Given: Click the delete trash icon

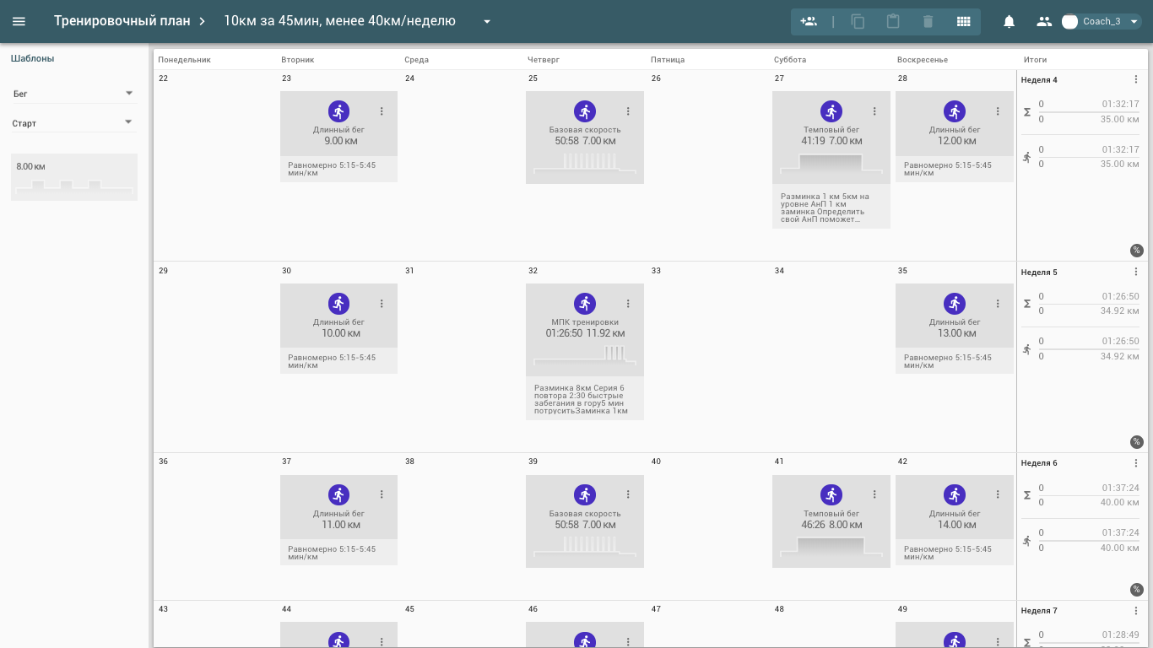Looking at the screenshot, I should tap(928, 21).
